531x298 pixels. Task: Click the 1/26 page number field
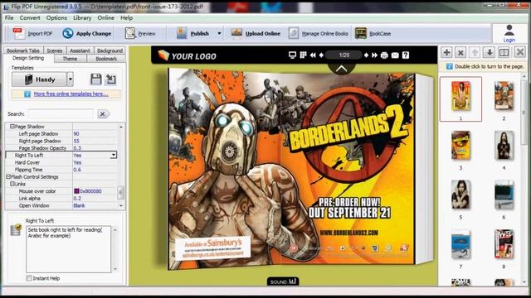(x=344, y=55)
